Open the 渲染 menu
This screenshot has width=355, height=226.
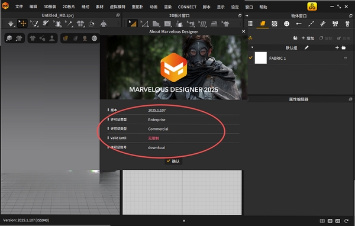pyautogui.click(x=168, y=7)
